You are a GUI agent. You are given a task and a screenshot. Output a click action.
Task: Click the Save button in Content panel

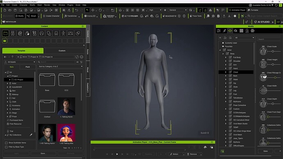(x=43, y=153)
